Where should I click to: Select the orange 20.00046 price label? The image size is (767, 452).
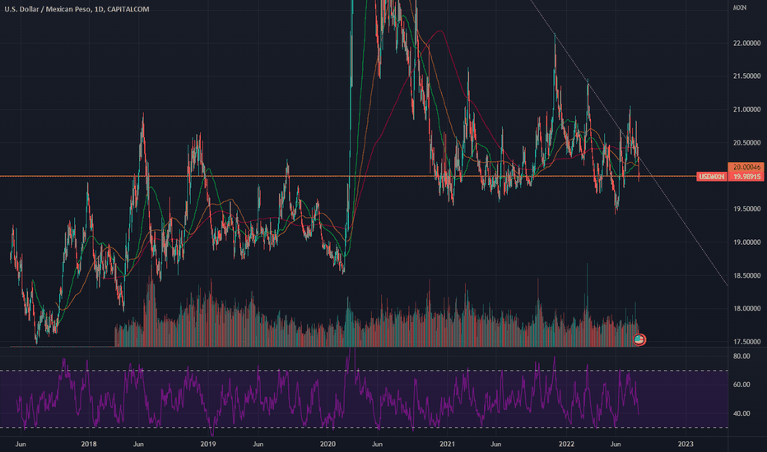click(746, 167)
